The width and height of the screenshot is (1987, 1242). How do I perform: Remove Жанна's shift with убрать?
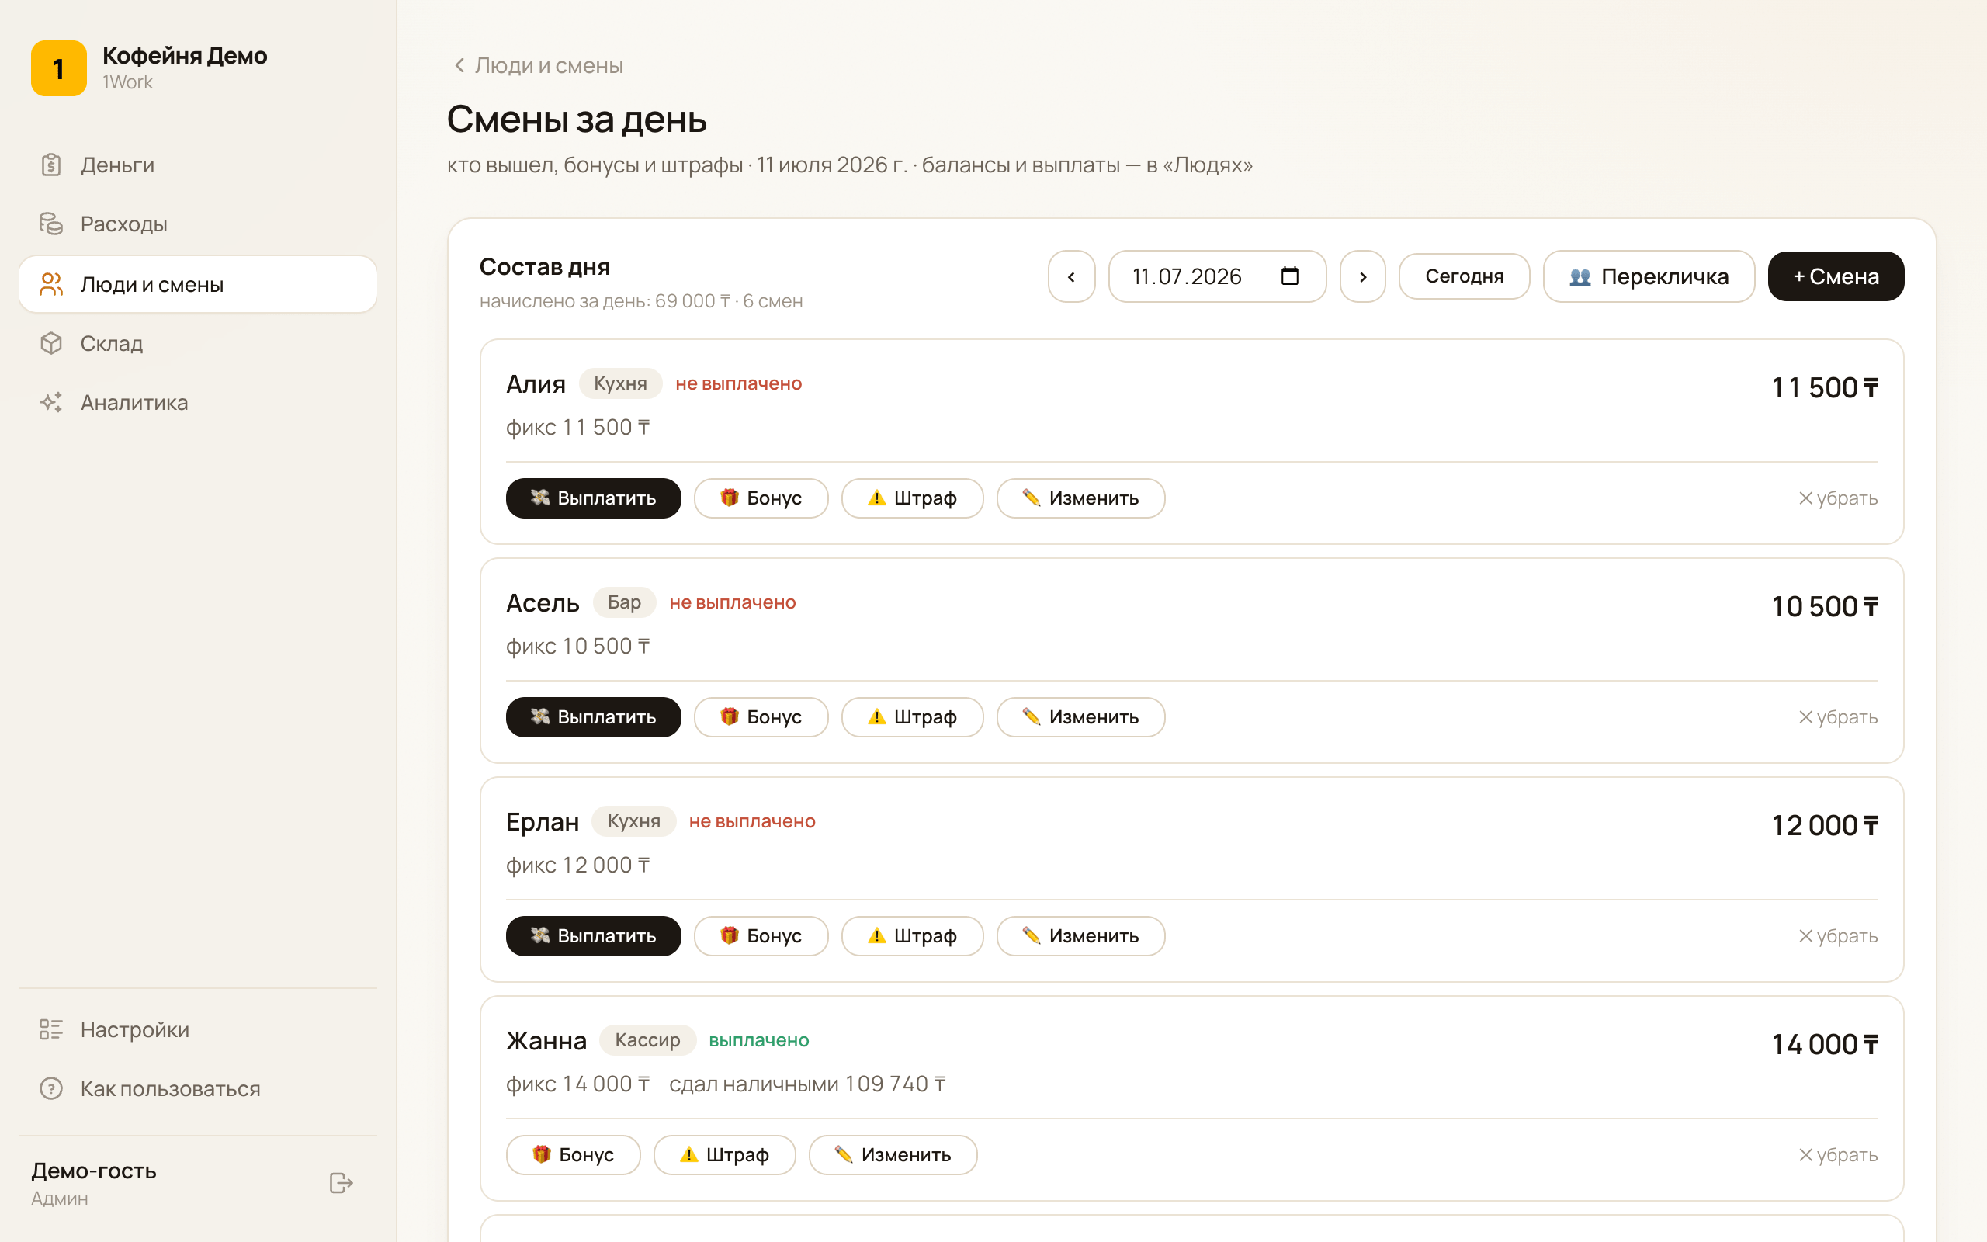(x=1837, y=1155)
